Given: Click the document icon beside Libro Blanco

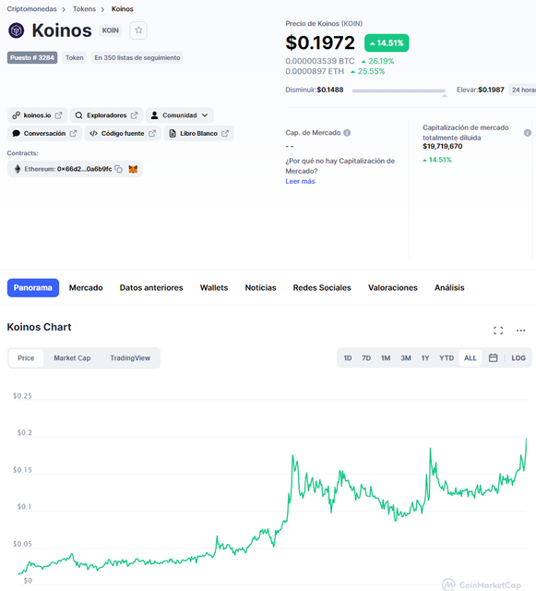Looking at the screenshot, I should click(173, 133).
